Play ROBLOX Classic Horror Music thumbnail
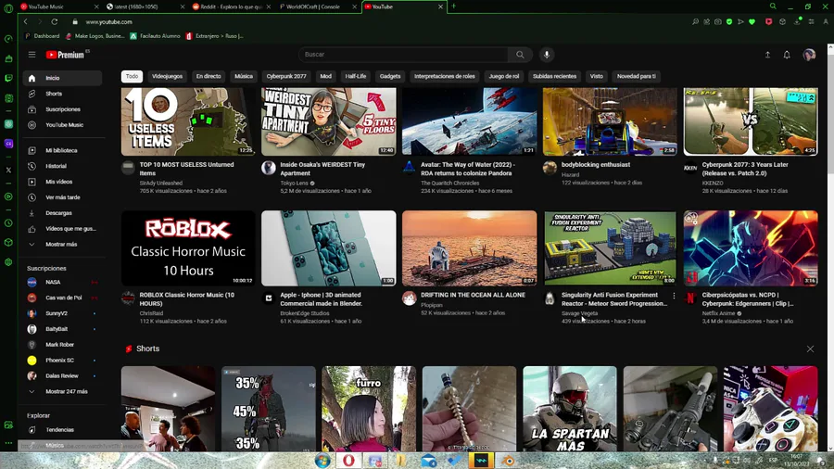 tap(188, 248)
